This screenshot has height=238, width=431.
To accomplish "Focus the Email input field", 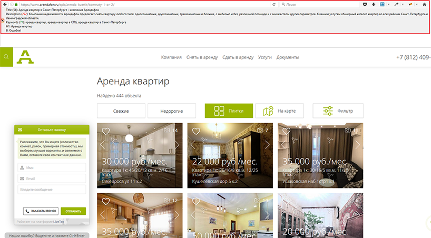I will tap(52, 178).
